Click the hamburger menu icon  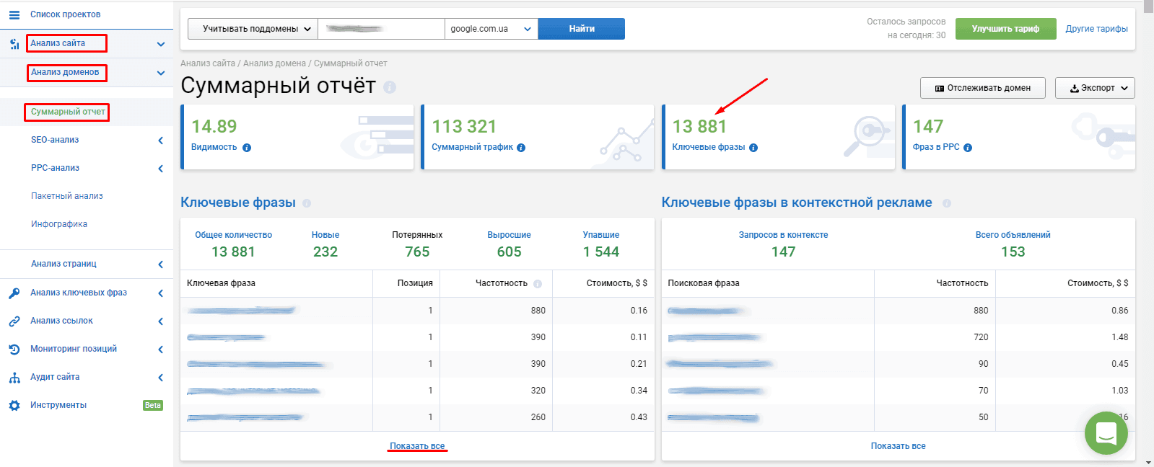tap(14, 14)
